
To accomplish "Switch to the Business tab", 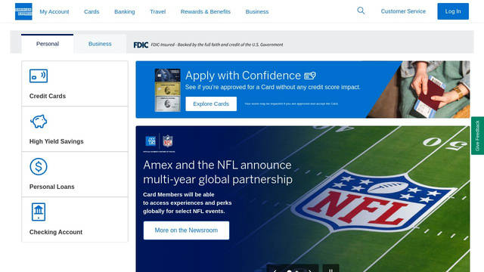I will tap(100, 44).
